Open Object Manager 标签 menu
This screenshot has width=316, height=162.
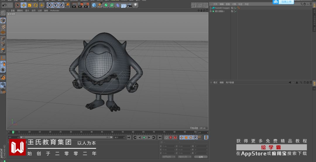pyautogui.click(x=241, y=4)
